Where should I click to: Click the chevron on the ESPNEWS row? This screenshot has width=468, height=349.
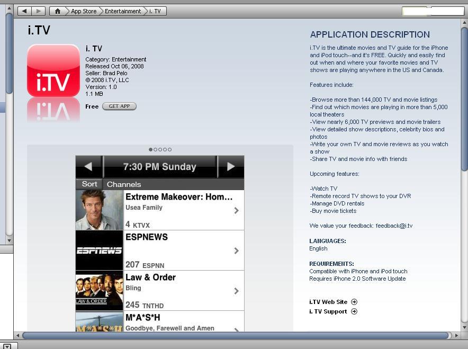click(x=237, y=251)
